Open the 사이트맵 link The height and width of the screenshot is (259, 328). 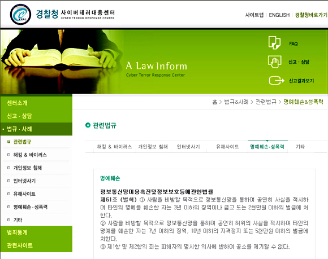coord(254,15)
